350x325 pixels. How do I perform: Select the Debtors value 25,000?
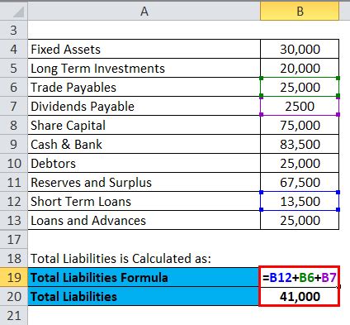(x=300, y=163)
